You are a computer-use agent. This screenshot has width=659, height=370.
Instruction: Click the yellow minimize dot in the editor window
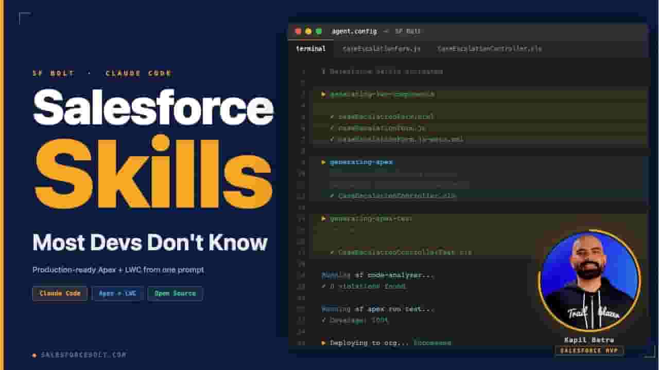pyautogui.click(x=308, y=31)
